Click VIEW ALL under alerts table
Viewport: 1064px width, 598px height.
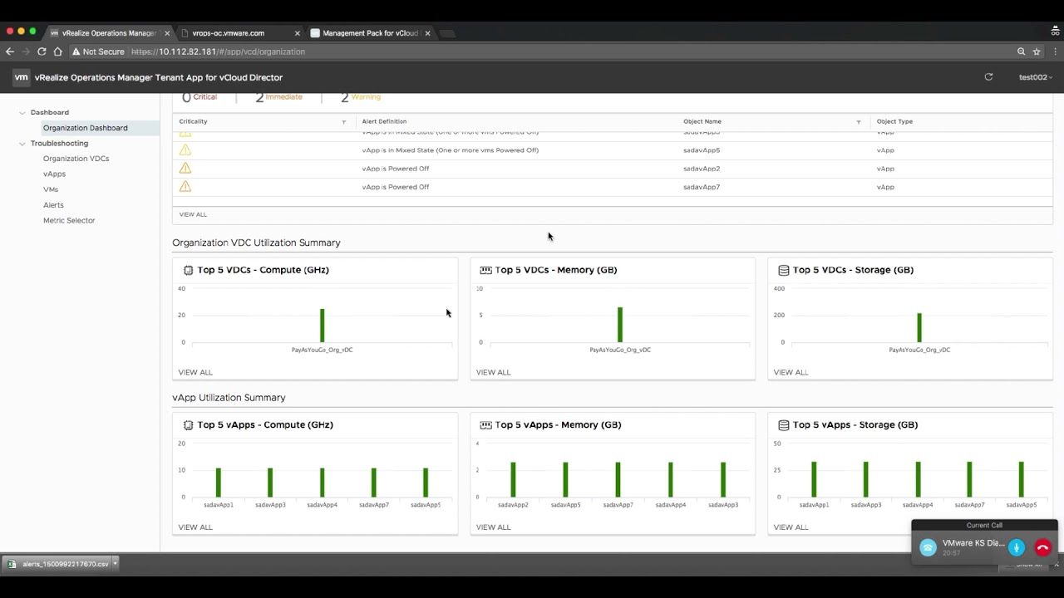click(193, 214)
